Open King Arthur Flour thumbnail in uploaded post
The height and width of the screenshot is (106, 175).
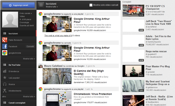coord(57,53)
